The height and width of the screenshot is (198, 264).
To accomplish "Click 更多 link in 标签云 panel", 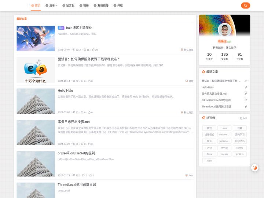I will pos(243,118).
